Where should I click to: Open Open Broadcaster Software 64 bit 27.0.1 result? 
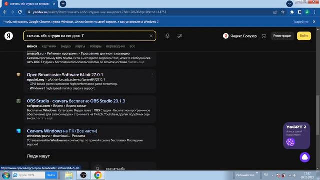[x=65, y=75]
